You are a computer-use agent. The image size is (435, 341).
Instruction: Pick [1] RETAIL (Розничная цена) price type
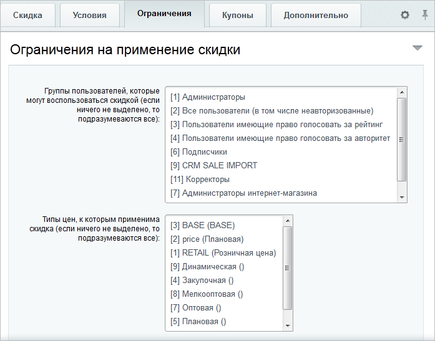point(223,253)
